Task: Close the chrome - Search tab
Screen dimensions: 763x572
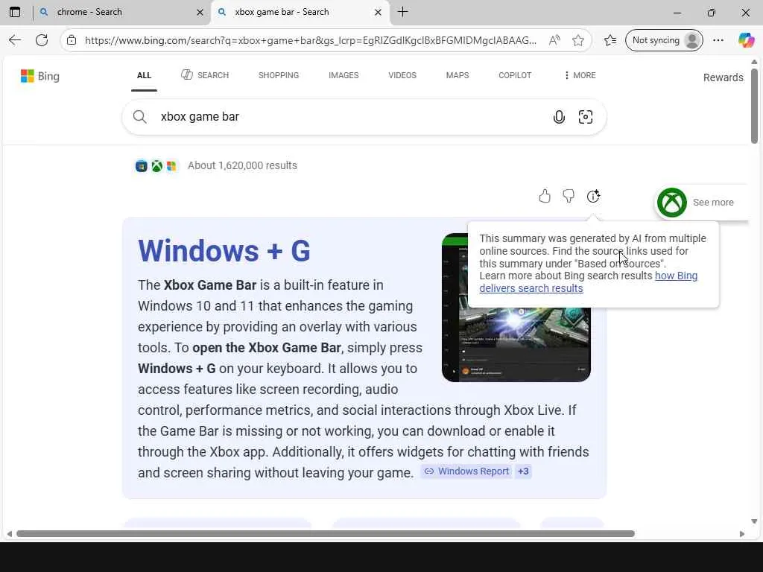Action: coord(200,12)
